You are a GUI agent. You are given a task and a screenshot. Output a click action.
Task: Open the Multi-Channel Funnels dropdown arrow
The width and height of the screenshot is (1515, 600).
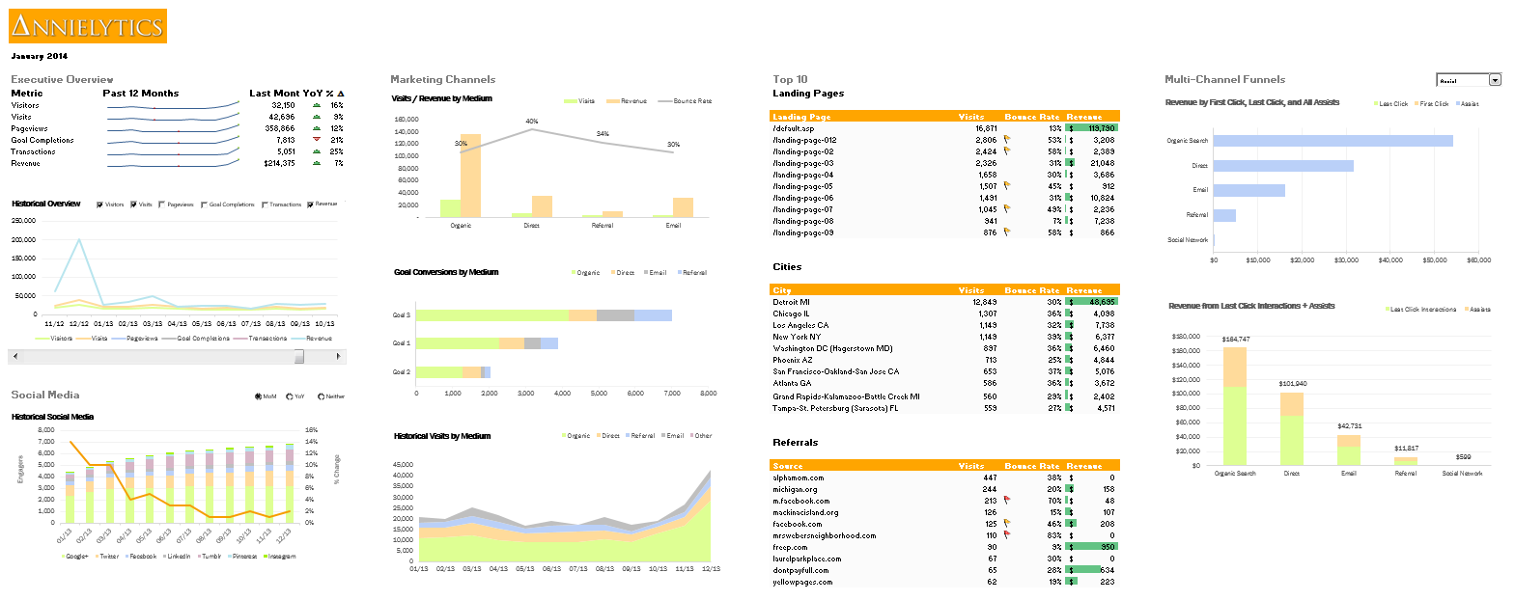coord(1495,80)
